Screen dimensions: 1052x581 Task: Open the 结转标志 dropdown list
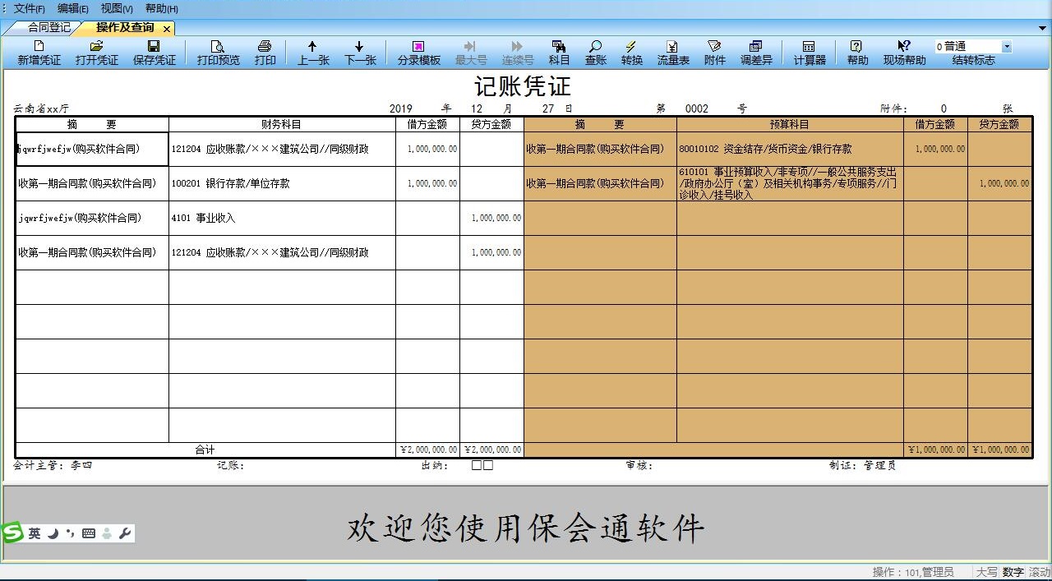1007,46
